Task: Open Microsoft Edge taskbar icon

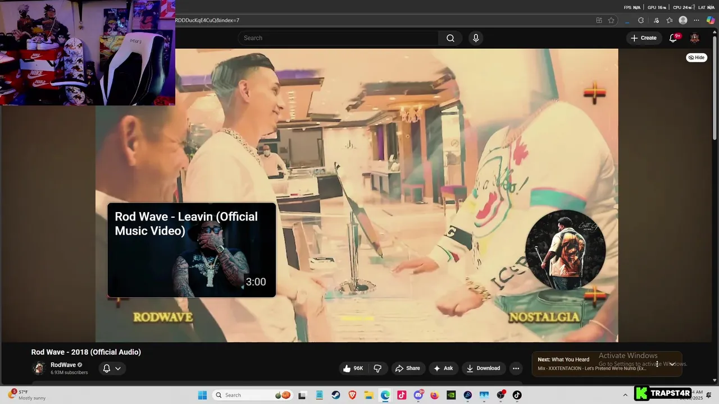Action: tap(385, 395)
